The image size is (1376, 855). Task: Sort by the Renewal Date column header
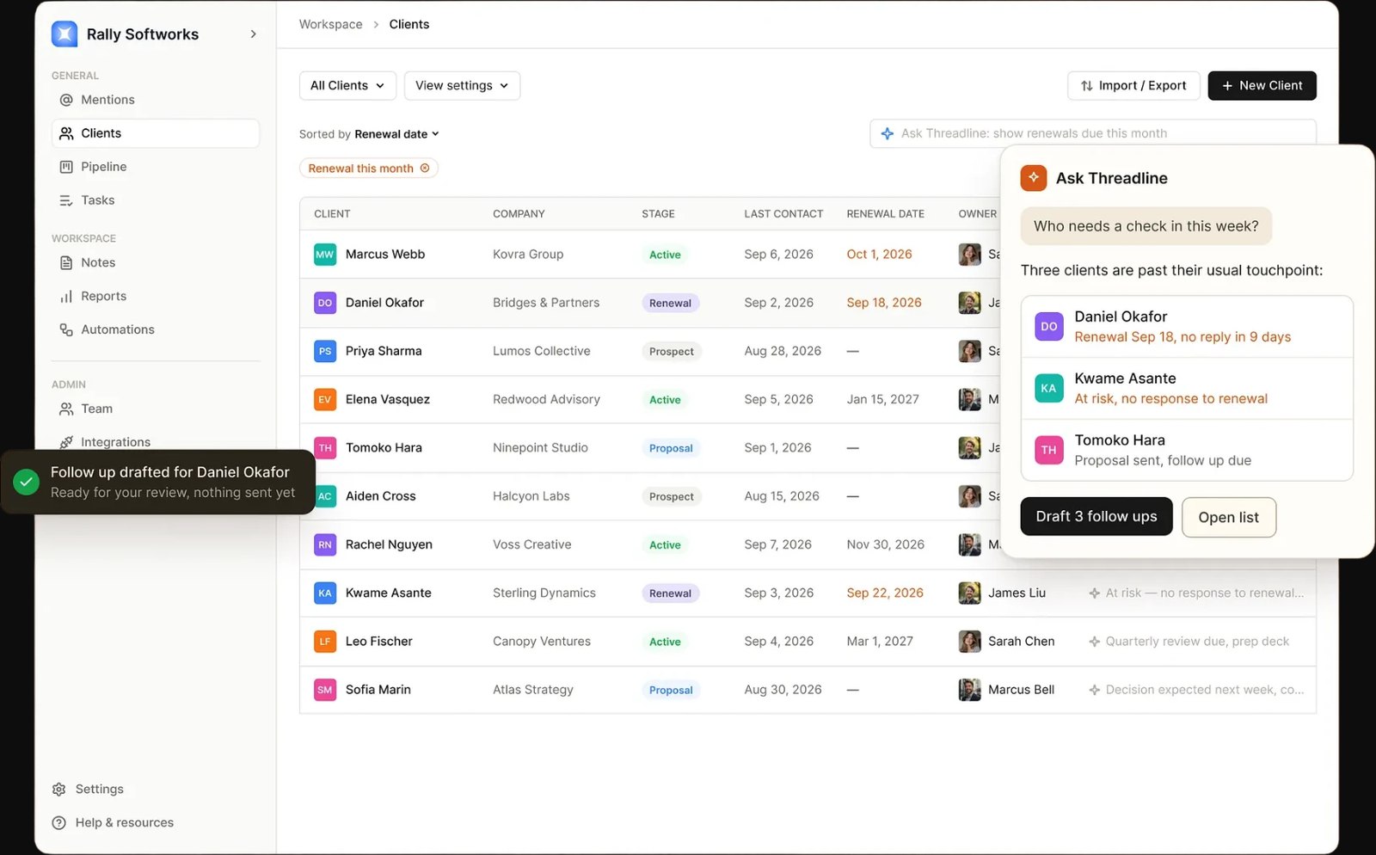(886, 214)
